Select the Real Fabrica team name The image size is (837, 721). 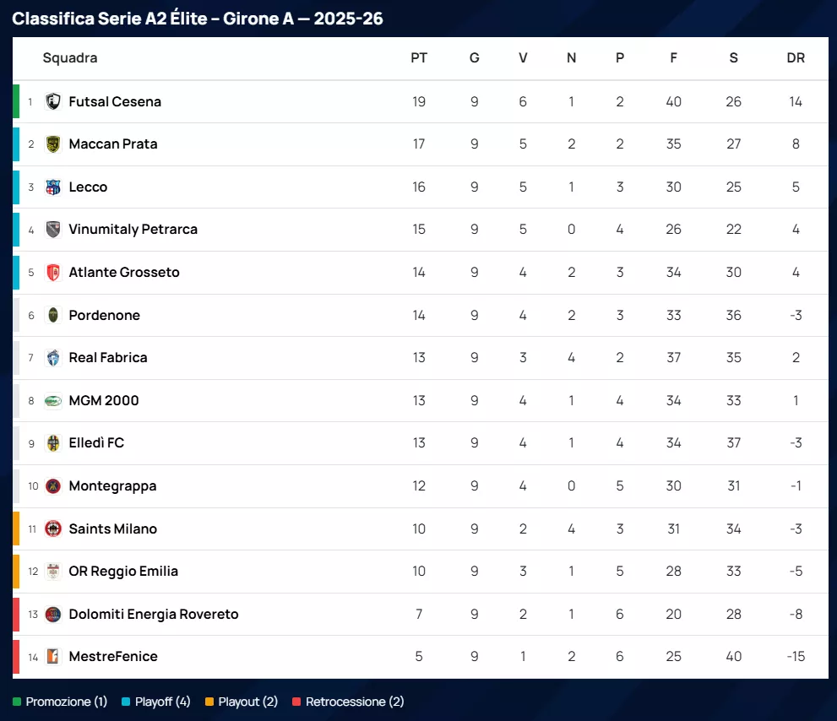(x=108, y=358)
